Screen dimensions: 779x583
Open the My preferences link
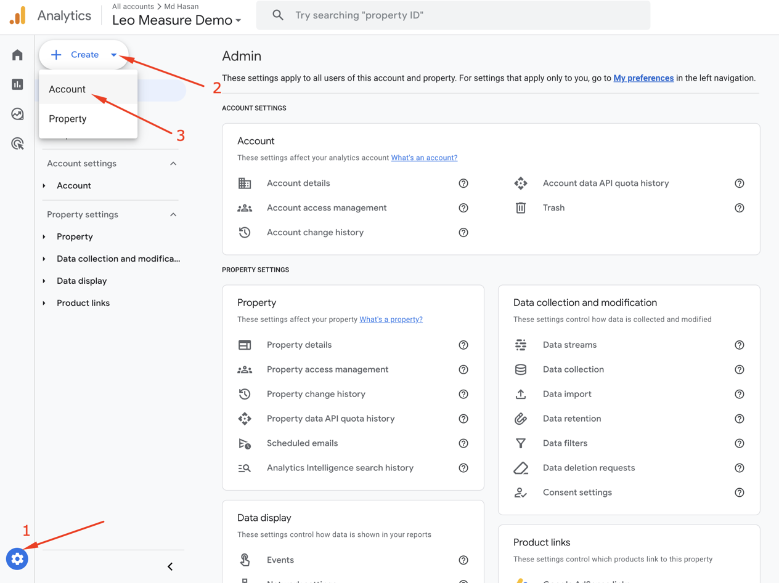point(643,78)
